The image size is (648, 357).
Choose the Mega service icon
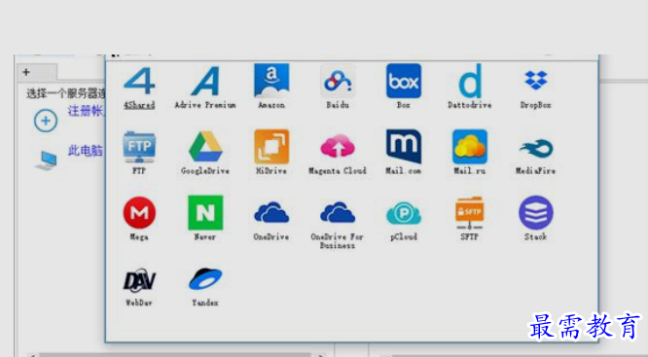[x=139, y=212]
